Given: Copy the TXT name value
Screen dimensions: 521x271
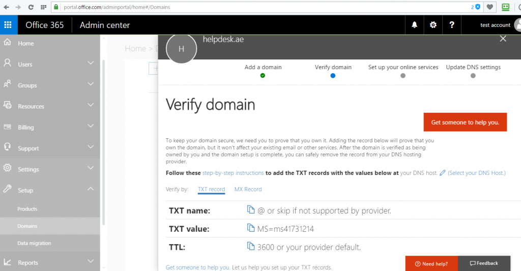Looking at the screenshot, I should click(x=251, y=209).
